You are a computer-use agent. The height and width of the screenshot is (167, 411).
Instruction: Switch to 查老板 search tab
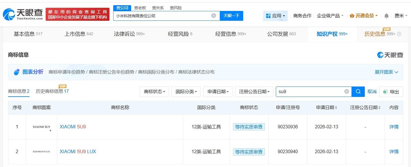[140, 8]
